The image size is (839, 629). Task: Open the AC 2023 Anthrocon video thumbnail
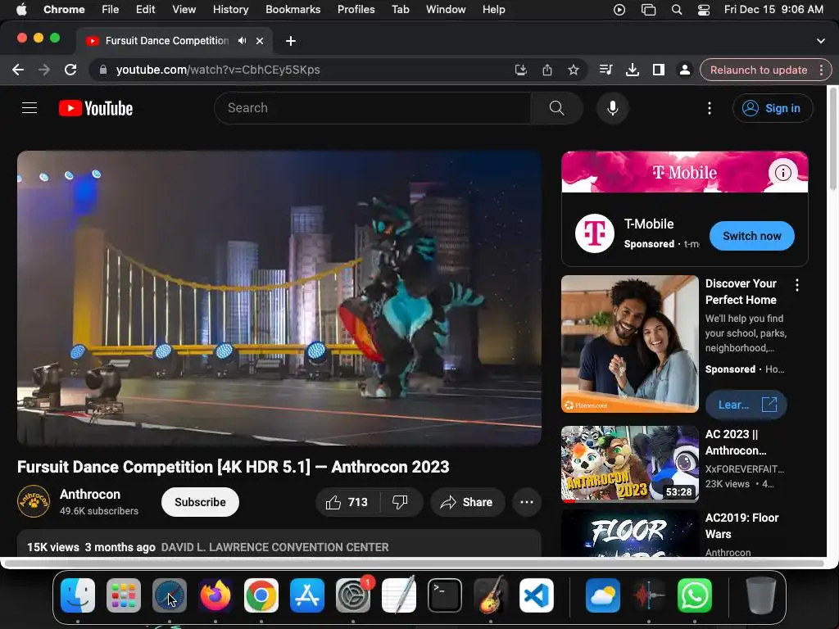pyautogui.click(x=630, y=464)
